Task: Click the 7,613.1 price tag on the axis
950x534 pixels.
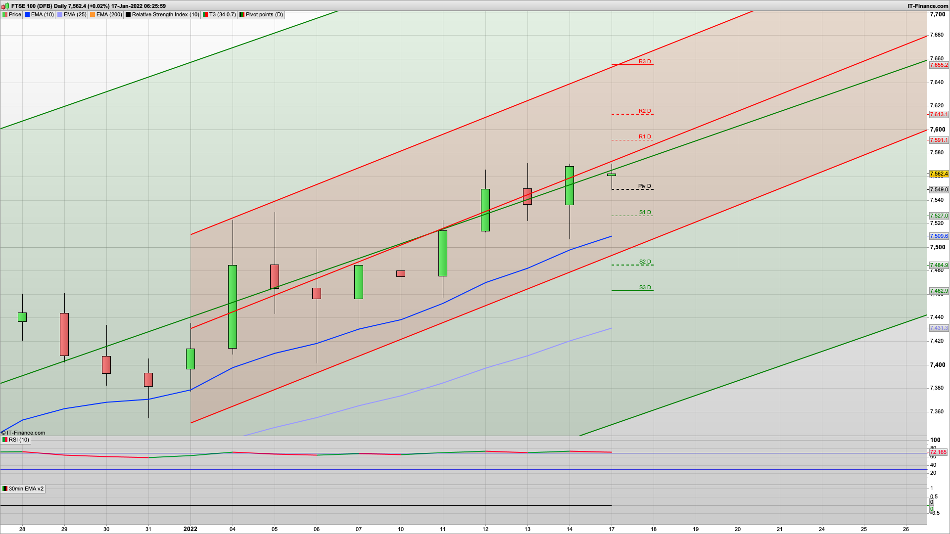Action: click(939, 114)
